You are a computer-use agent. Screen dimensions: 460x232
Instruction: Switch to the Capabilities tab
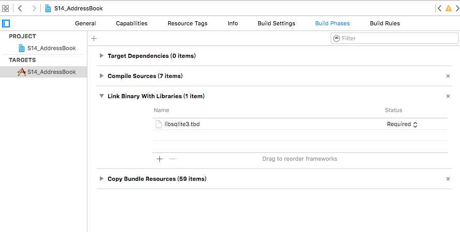(x=131, y=23)
